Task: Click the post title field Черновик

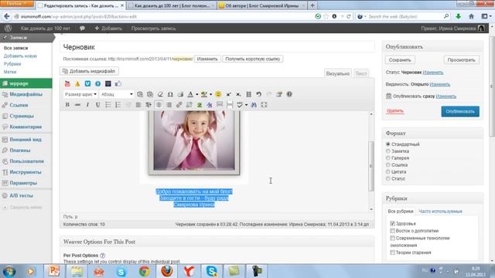Action: click(217, 47)
